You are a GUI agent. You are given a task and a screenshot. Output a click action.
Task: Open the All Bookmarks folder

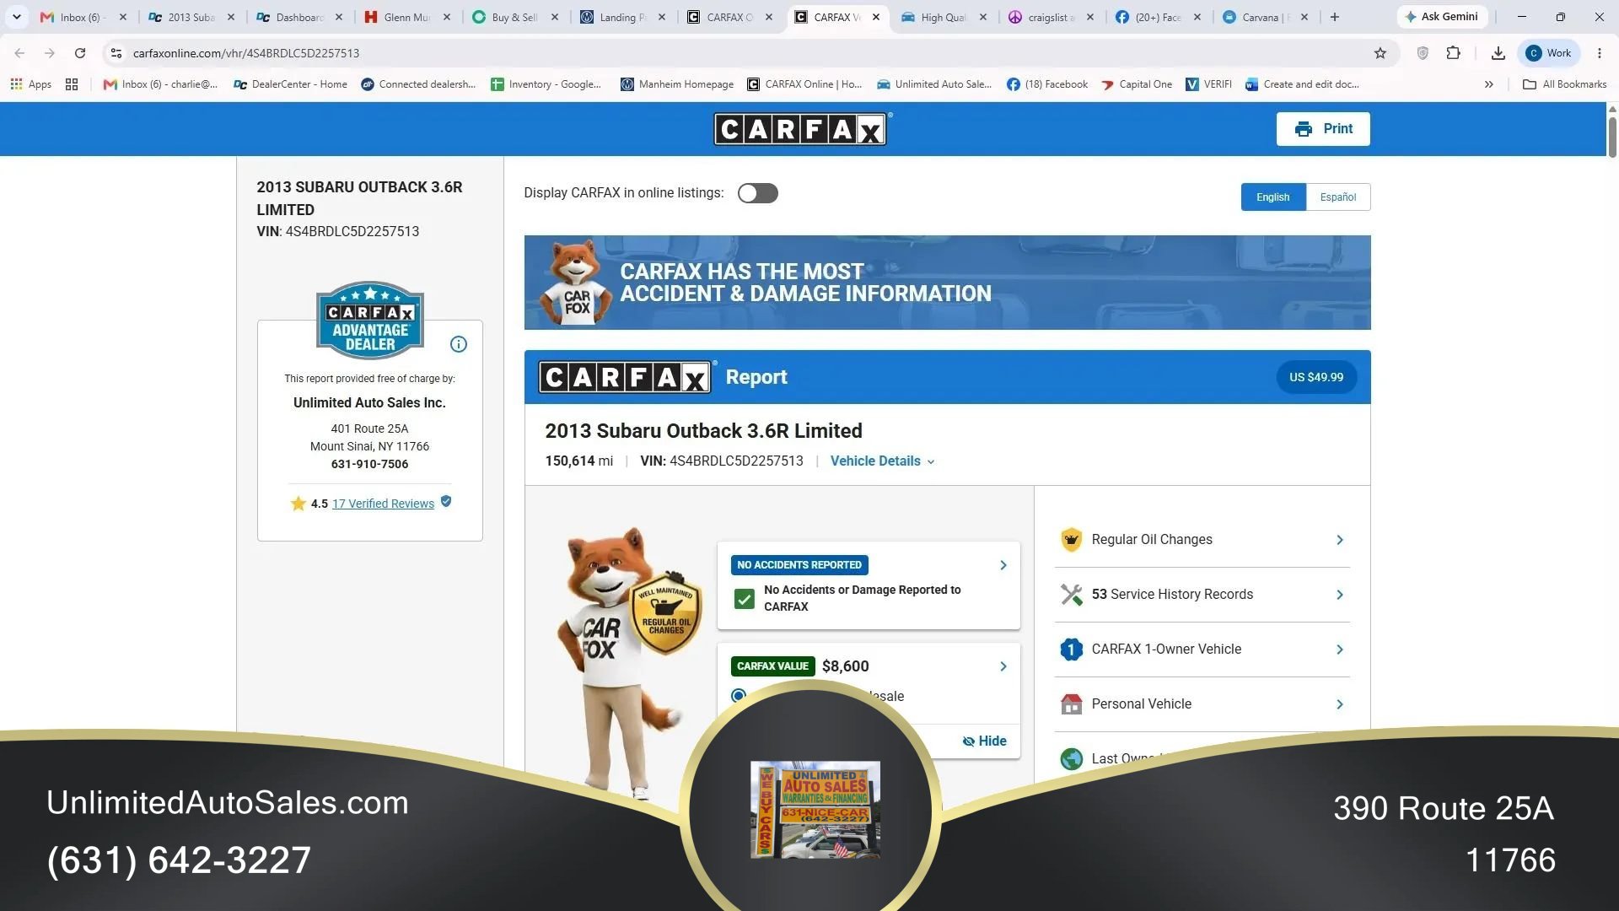pyautogui.click(x=1564, y=84)
